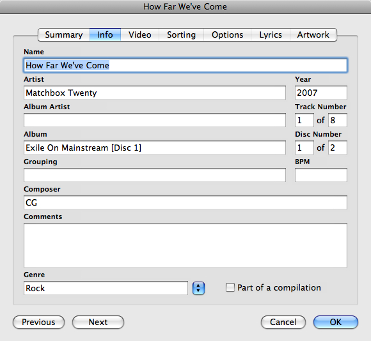Image resolution: width=371 pixels, height=341 pixels.
Task: Click the Track Number field showing 1
Action: pyautogui.click(x=304, y=120)
